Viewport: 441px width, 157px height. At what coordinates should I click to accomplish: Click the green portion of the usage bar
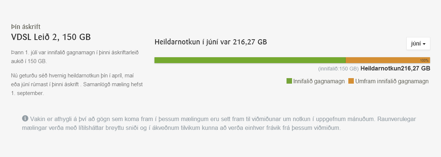click(250, 60)
